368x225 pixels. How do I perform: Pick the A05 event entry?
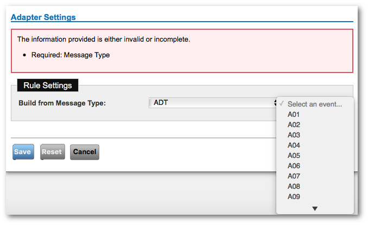pyautogui.click(x=294, y=156)
